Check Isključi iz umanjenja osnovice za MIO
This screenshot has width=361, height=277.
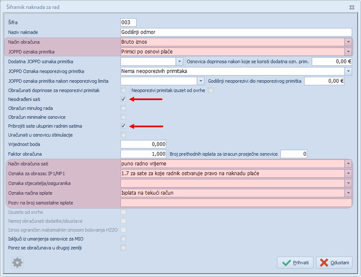pyautogui.click(x=123, y=239)
